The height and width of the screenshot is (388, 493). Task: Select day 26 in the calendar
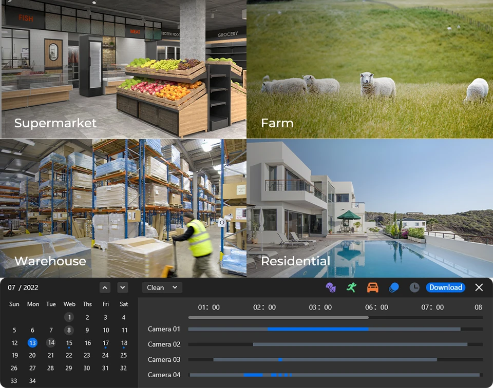coord(14,368)
